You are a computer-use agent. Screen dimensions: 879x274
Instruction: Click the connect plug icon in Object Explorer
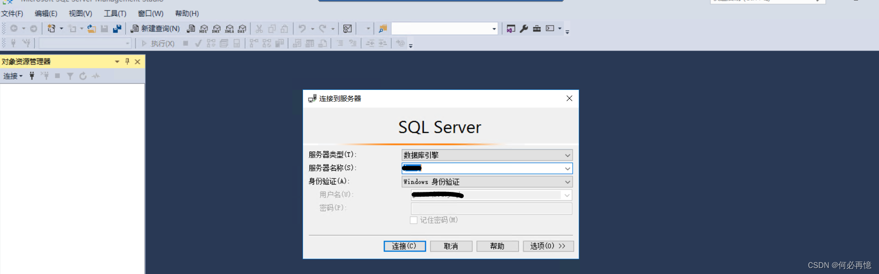click(32, 76)
